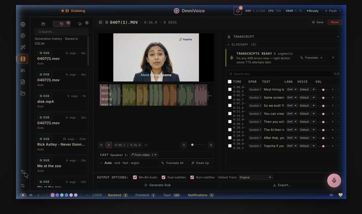Open the voice dropdown for 'Same screeni' row

point(307,98)
